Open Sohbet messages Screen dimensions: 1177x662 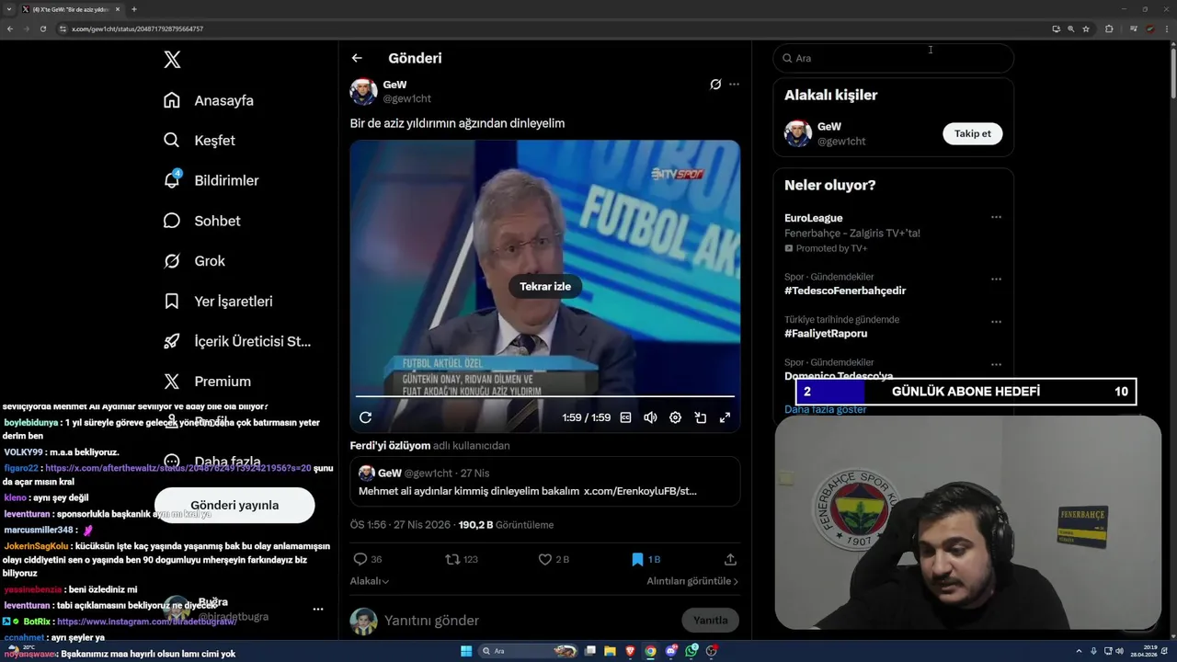click(201, 221)
